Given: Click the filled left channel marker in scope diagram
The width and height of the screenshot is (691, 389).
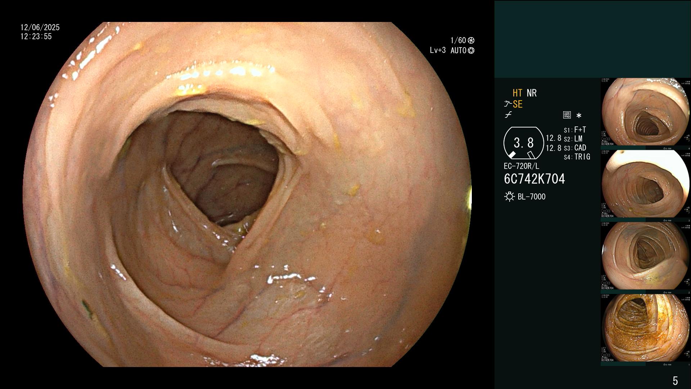Looking at the screenshot, I should click(512, 155).
